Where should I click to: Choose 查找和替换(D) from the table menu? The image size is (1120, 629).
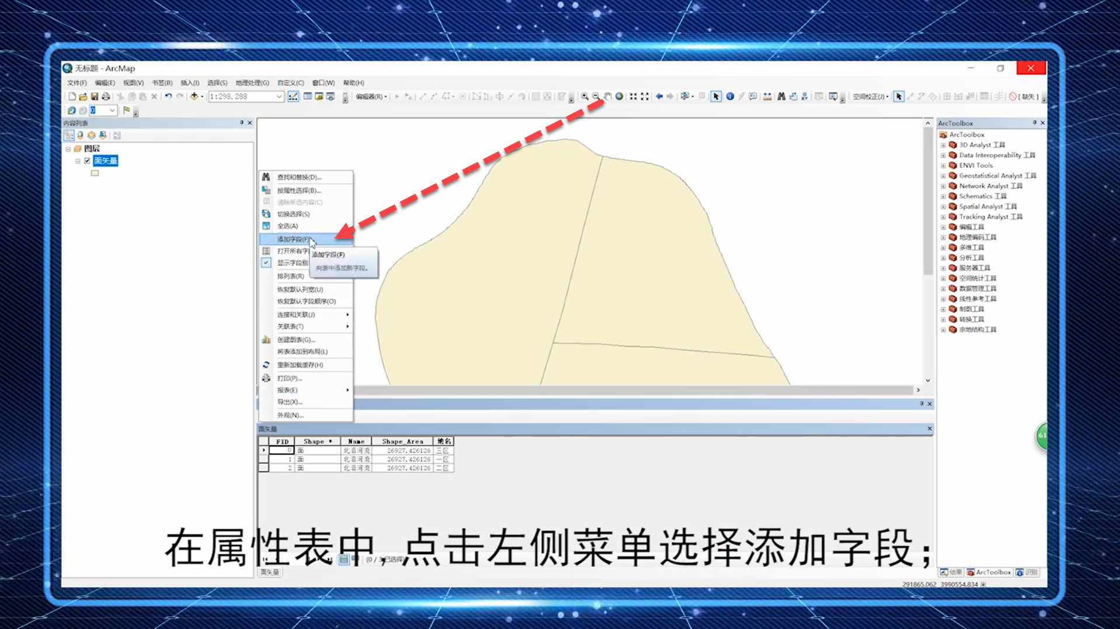click(306, 177)
